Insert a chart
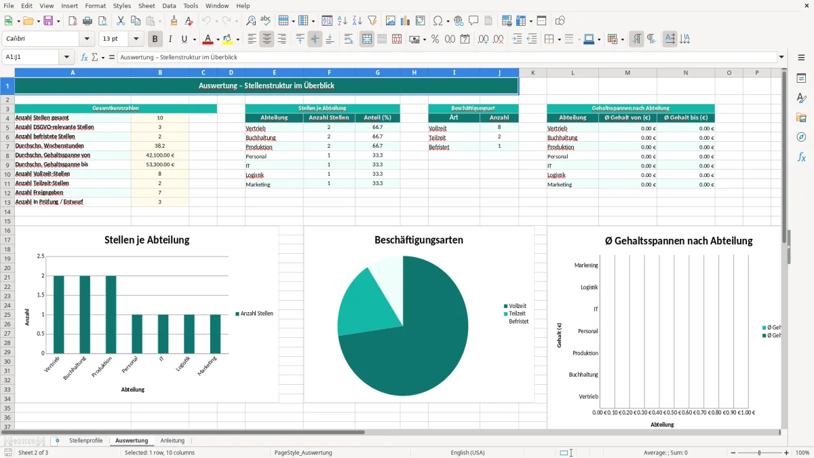This screenshot has width=814, height=458. point(406,21)
